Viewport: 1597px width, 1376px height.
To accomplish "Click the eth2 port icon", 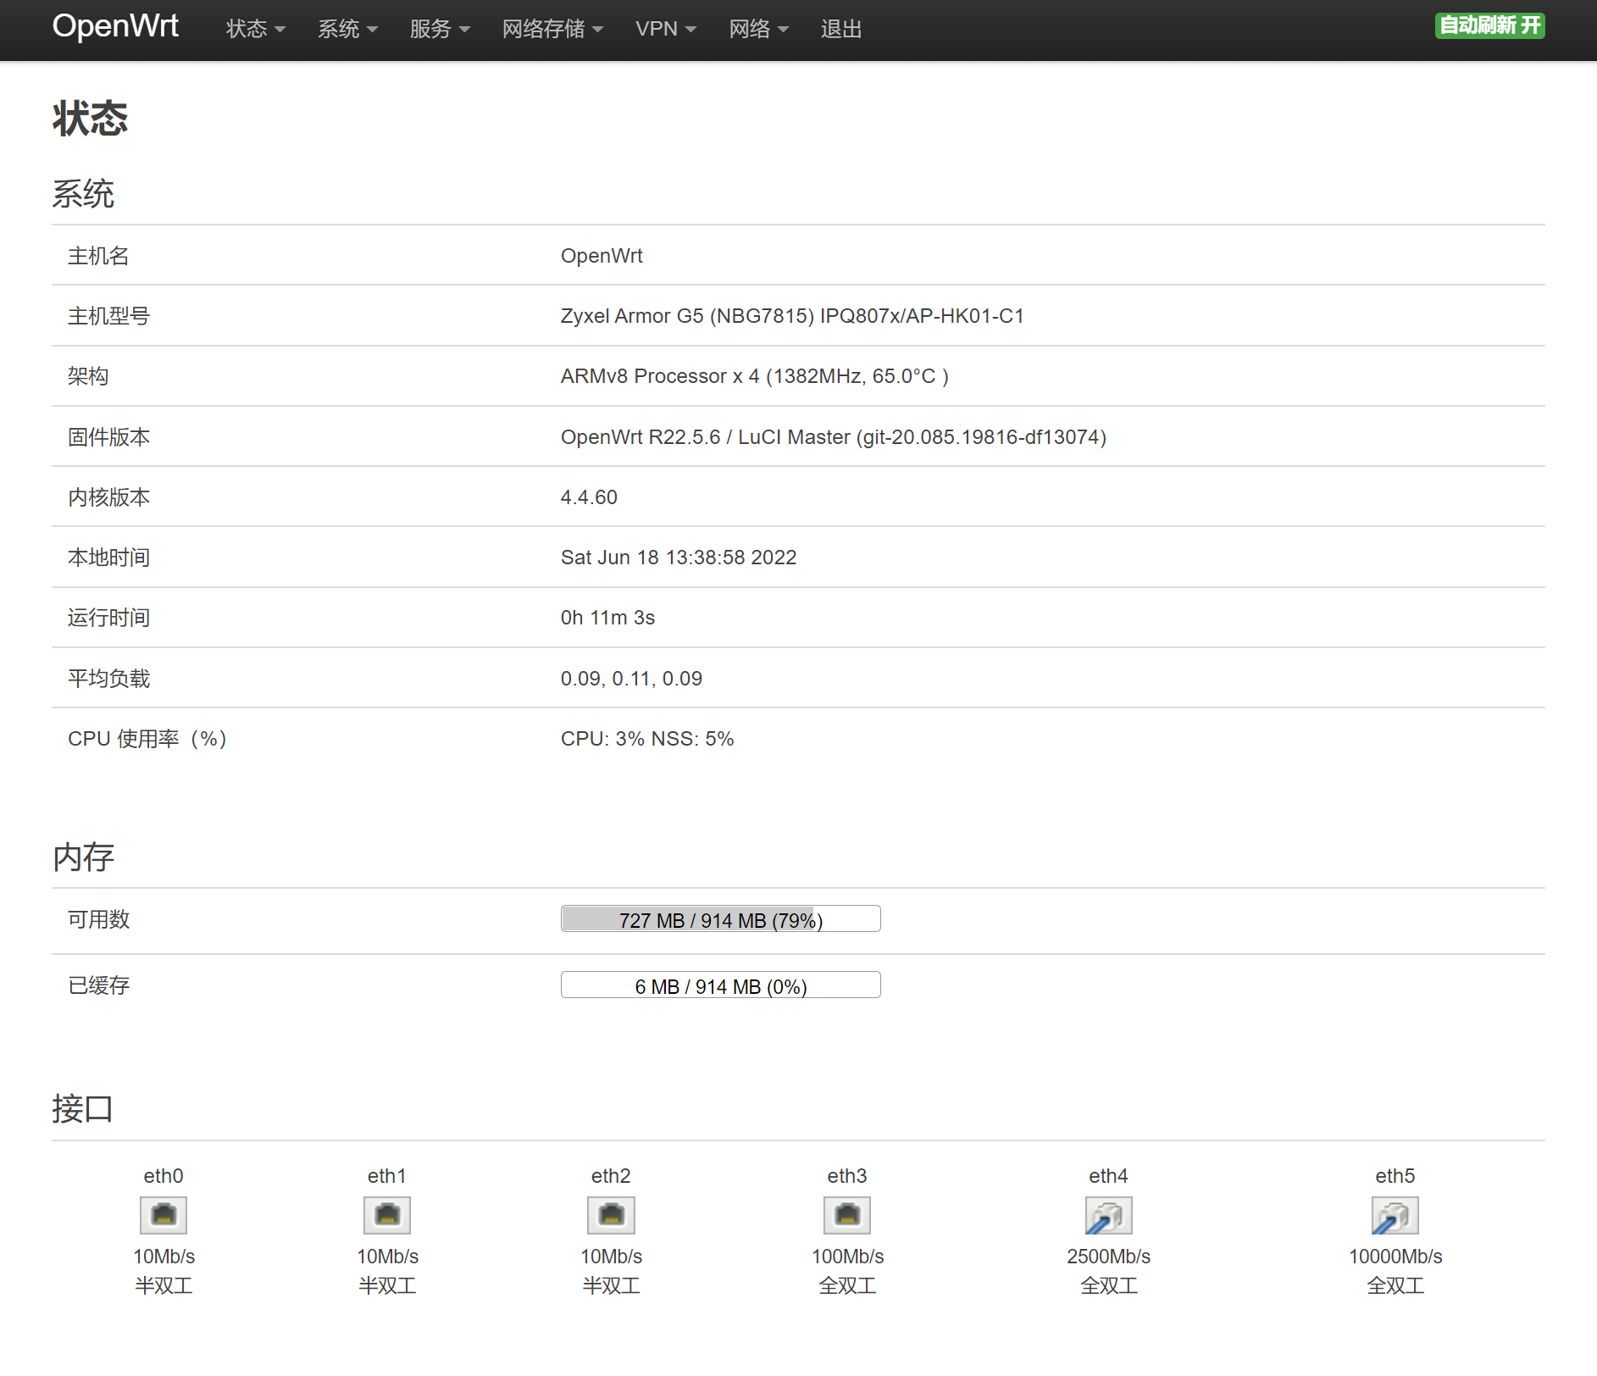I will (x=611, y=1215).
